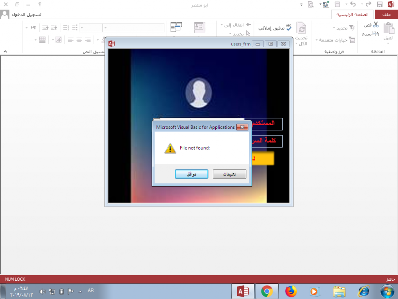The width and height of the screenshot is (398, 299).
Task: Click the تعليمات (Help) button in the error dialog
Action: pyautogui.click(x=230, y=174)
